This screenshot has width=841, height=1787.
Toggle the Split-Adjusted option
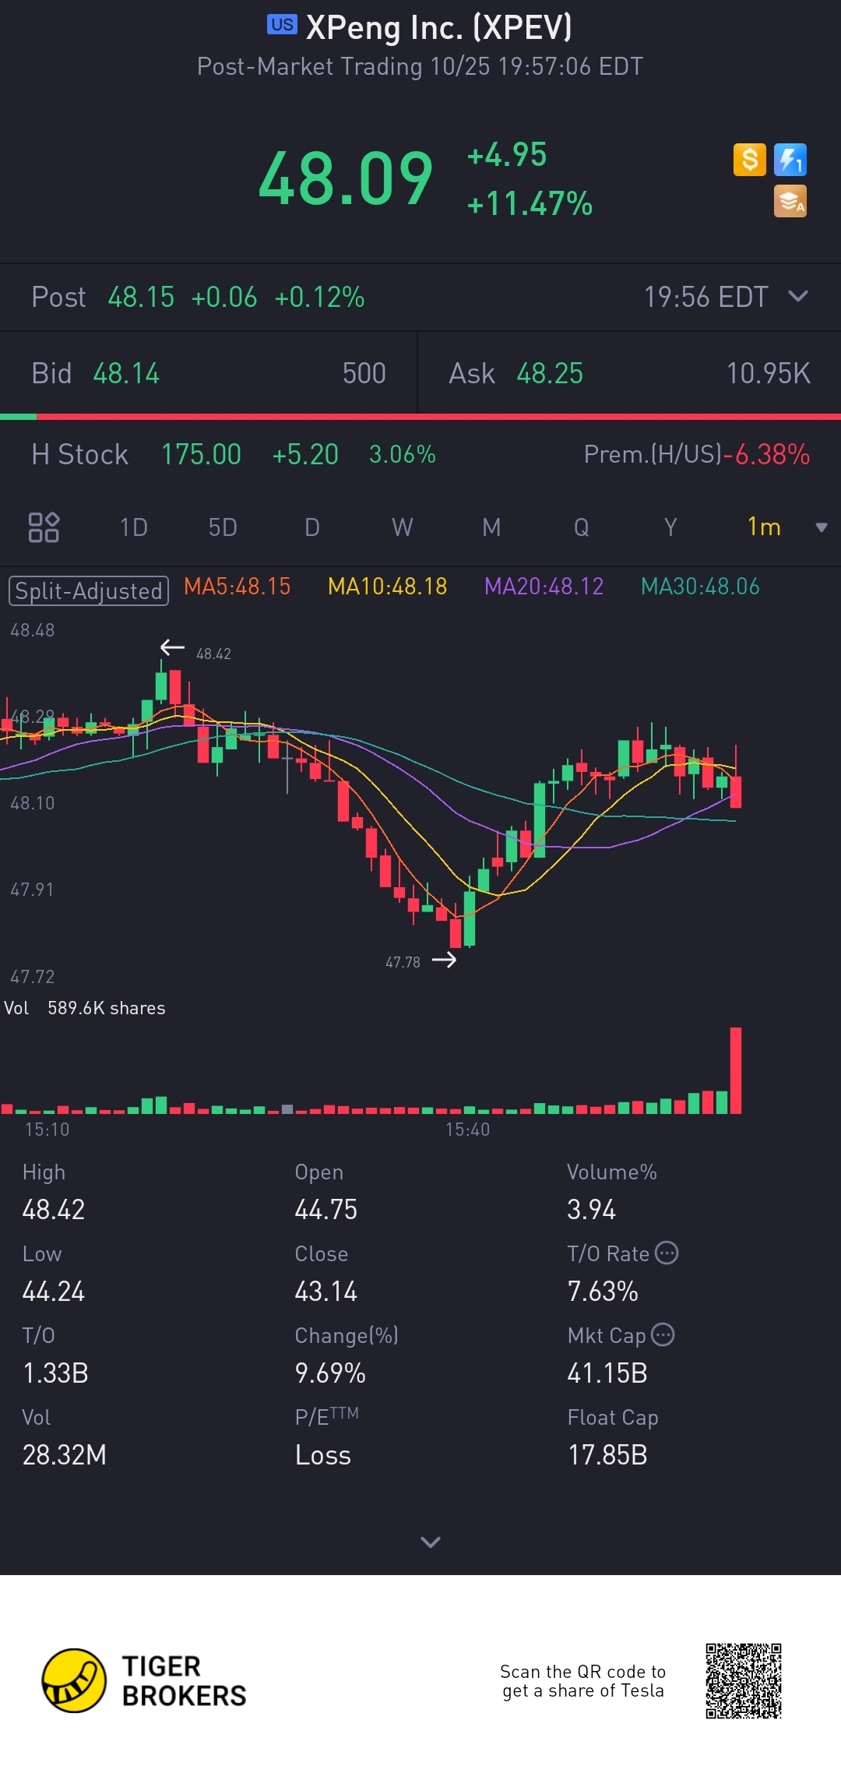(89, 590)
